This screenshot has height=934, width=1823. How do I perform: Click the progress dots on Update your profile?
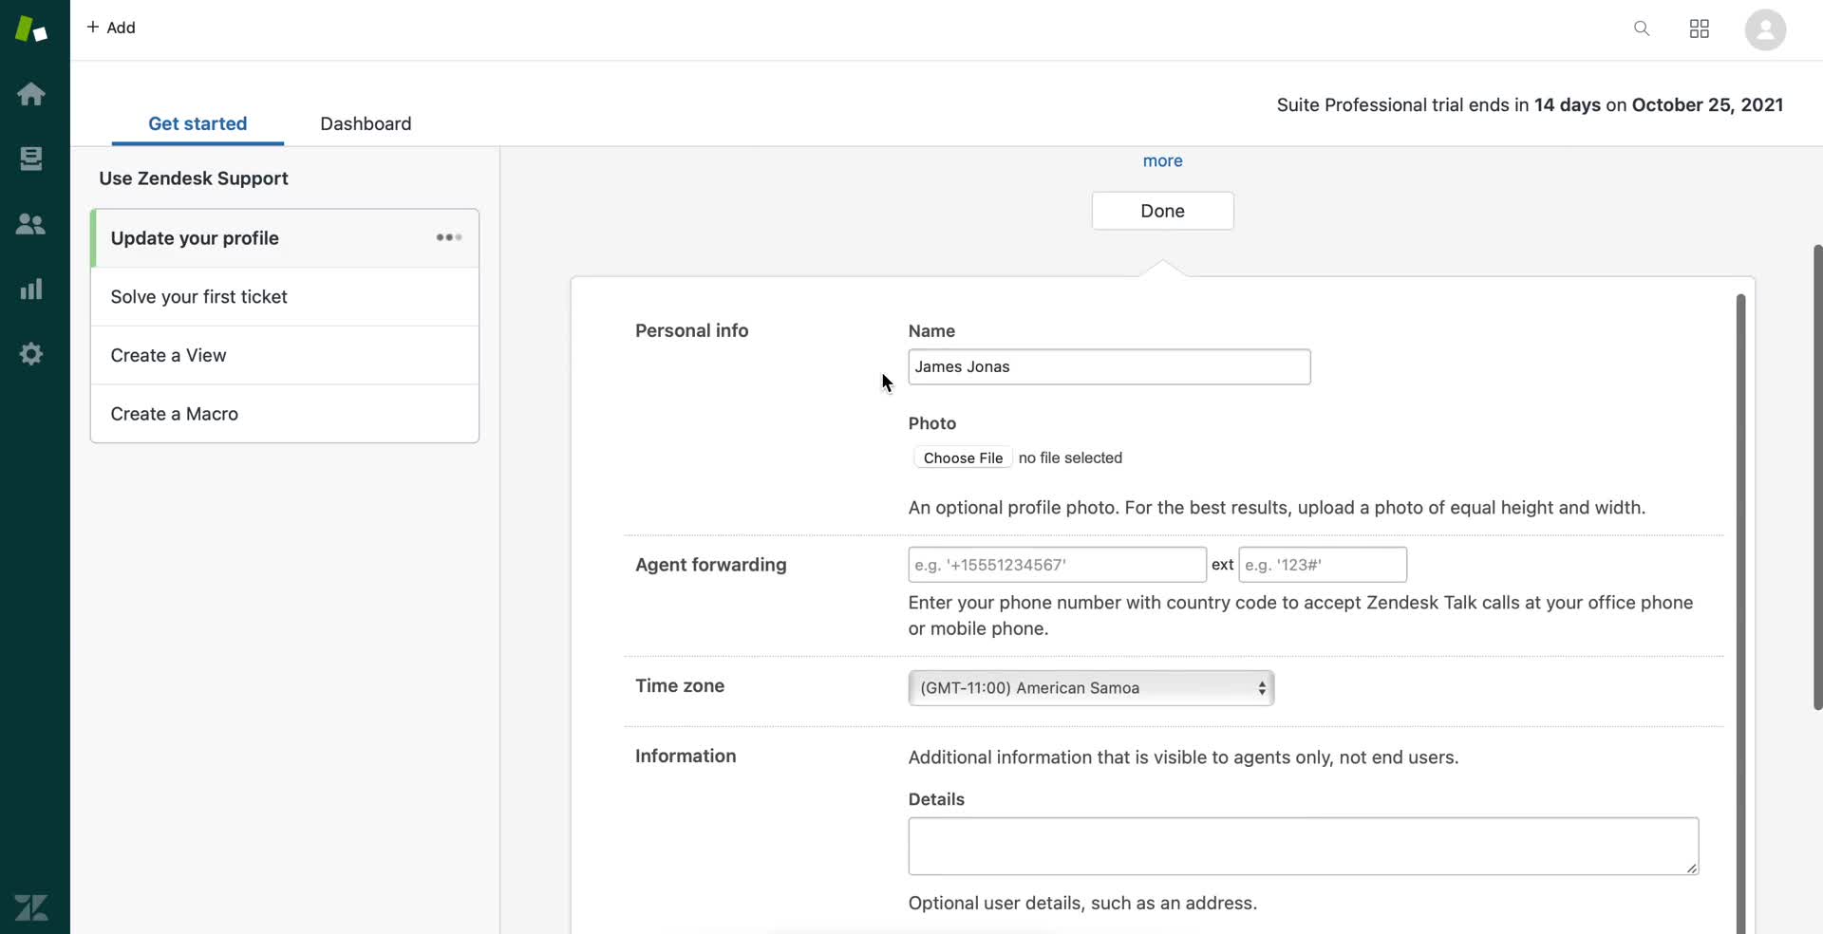tap(449, 237)
